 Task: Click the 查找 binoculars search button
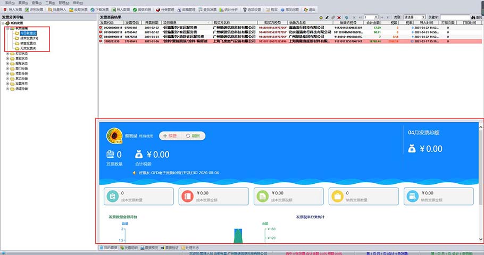(476, 18)
